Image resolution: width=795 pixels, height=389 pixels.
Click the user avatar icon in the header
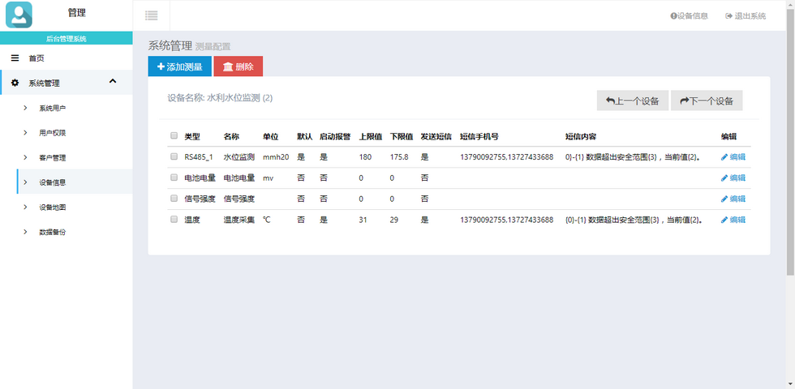tap(19, 15)
